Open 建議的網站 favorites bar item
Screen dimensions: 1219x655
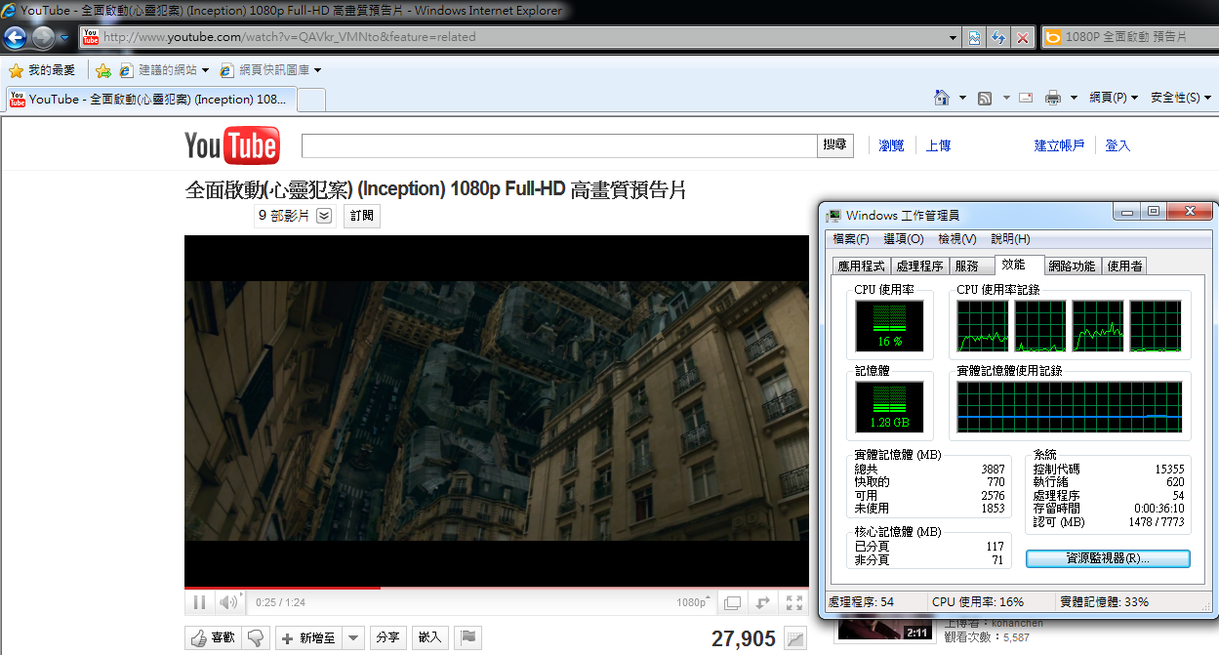pyautogui.click(x=164, y=70)
